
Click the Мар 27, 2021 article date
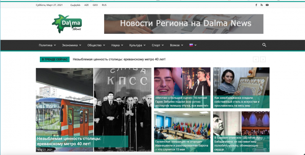(x=45, y=150)
